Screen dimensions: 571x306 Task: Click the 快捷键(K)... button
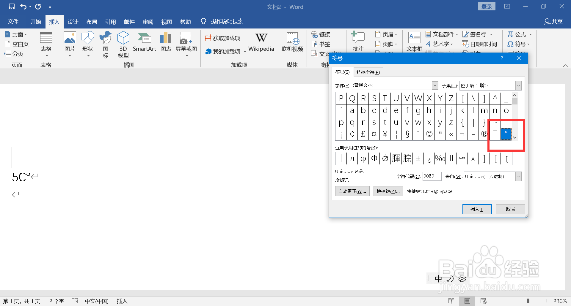pos(388,191)
